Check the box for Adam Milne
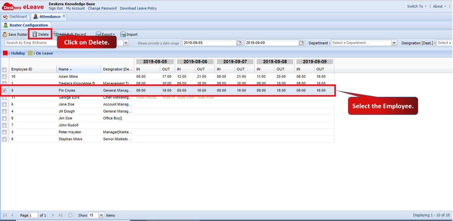Viewport: 453px width, 221px height. pyautogui.click(x=4, y=76)
